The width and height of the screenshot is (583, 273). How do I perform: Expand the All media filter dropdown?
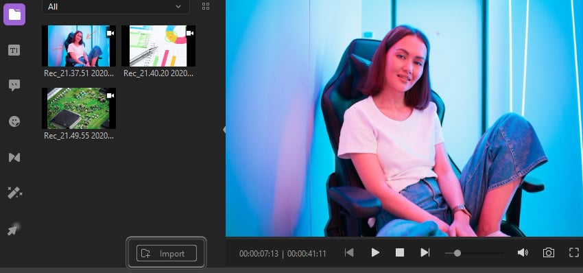click(x=116, y=7)
